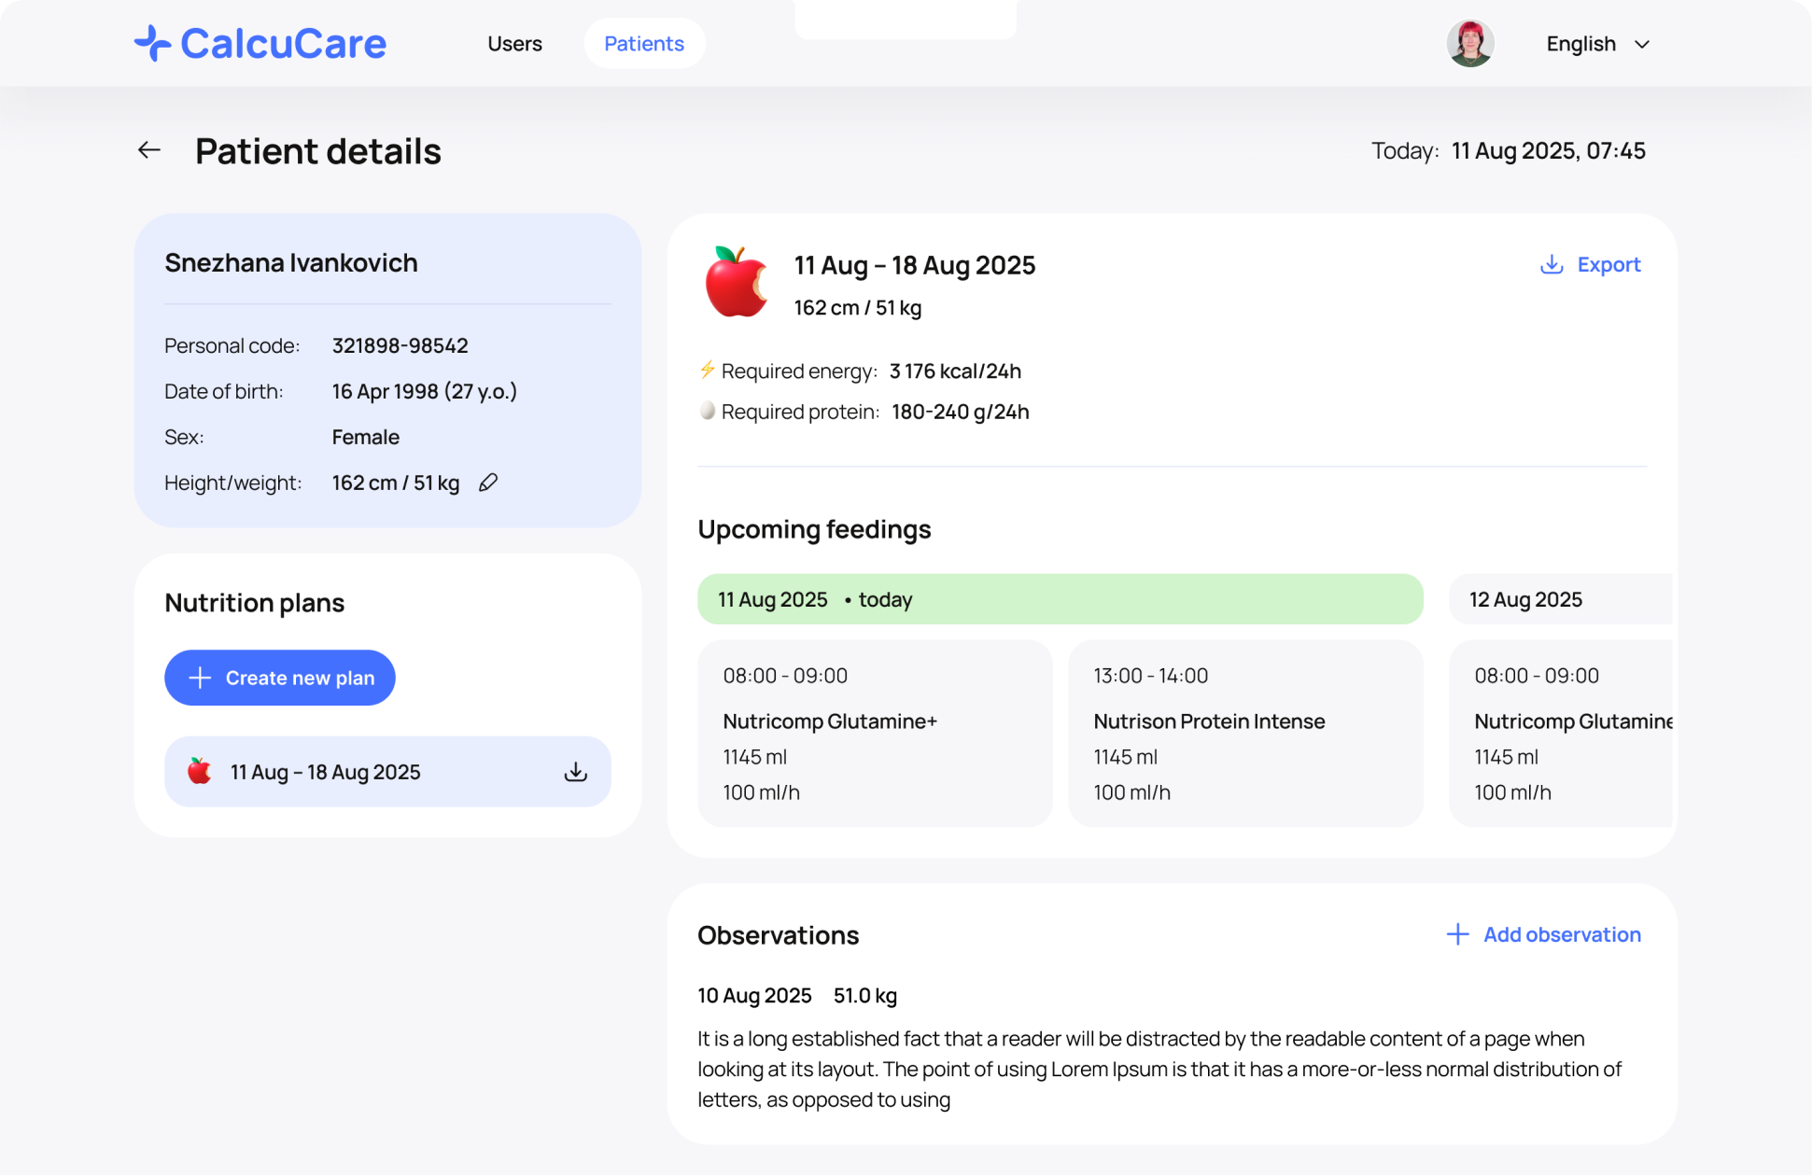Click the plus icon beside Add observation
Screen dimensions: 1812x1176
pyautogui.click(x=1457, y=934)
